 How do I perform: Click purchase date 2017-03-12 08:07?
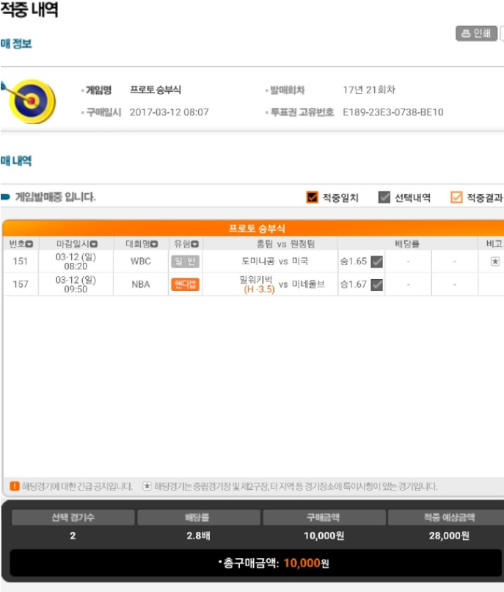(169, 112)
